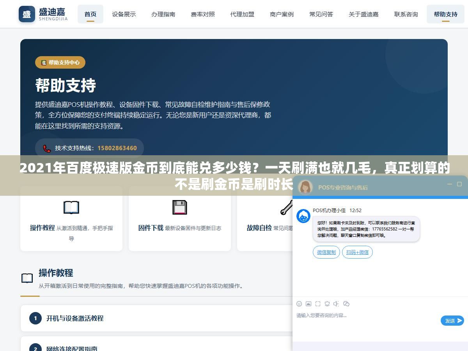Expand 开机与设备激活教程 item
The image size is (468, 351).
(x=156, y=318)
